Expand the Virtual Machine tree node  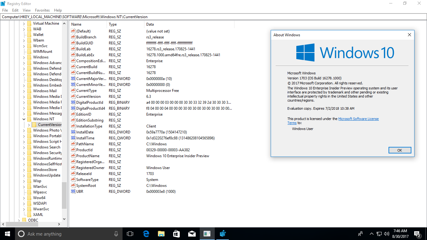pyautogui.click(x=24, y=23)
